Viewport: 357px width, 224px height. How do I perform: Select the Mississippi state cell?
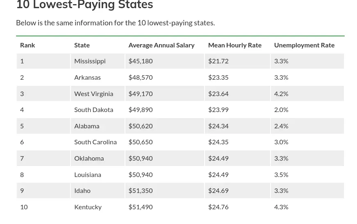coord(90,61)
